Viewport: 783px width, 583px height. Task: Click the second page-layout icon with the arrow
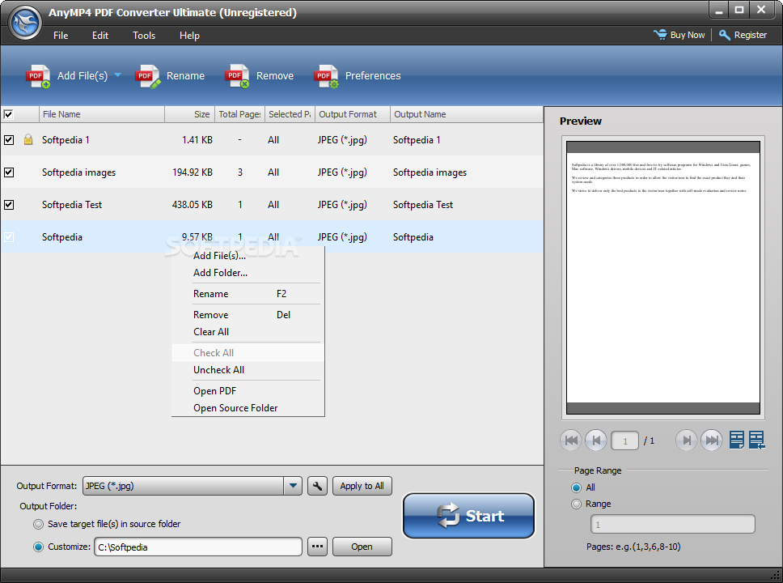(x=756, y=440)
